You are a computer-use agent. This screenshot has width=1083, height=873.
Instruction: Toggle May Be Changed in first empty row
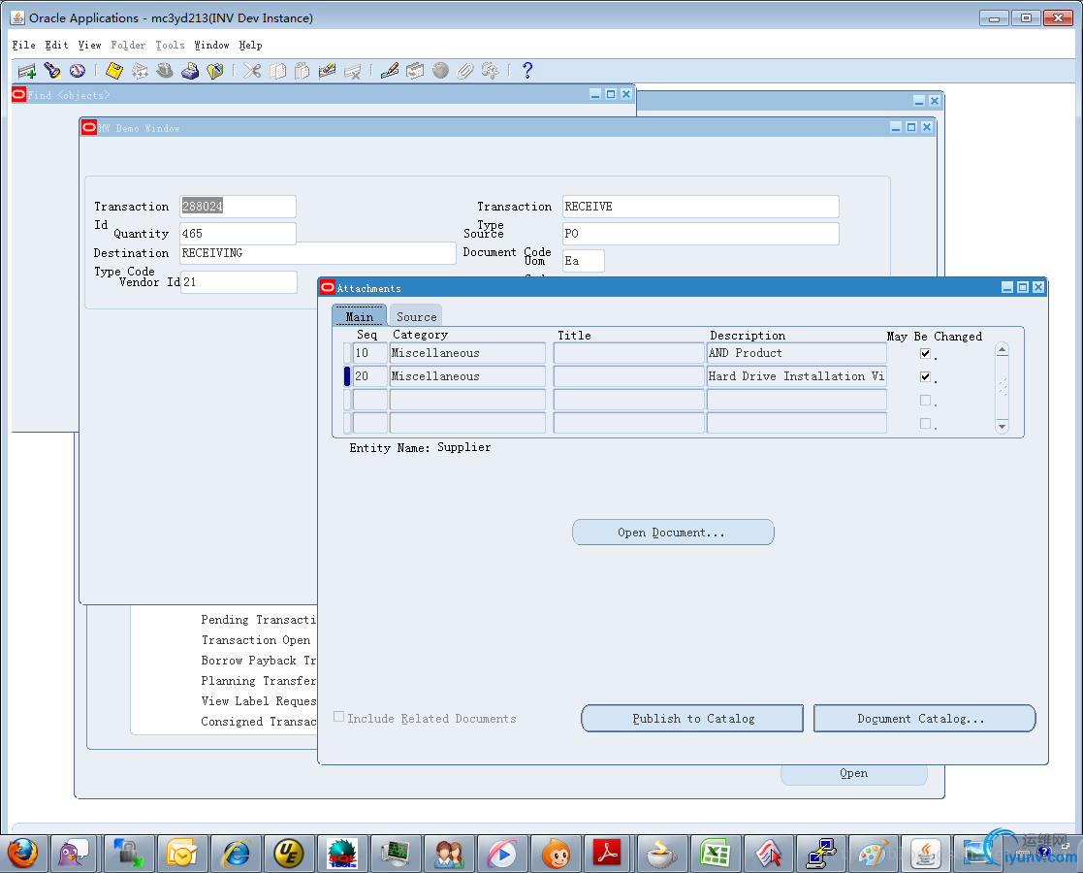coord(926,401)
